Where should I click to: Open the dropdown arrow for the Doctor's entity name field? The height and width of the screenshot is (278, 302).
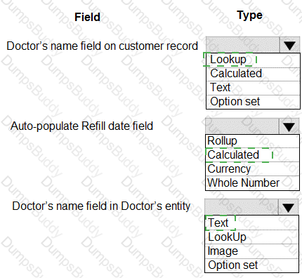click(x=288, y=207)
